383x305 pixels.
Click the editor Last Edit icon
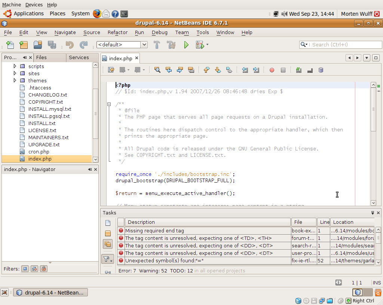111,70
